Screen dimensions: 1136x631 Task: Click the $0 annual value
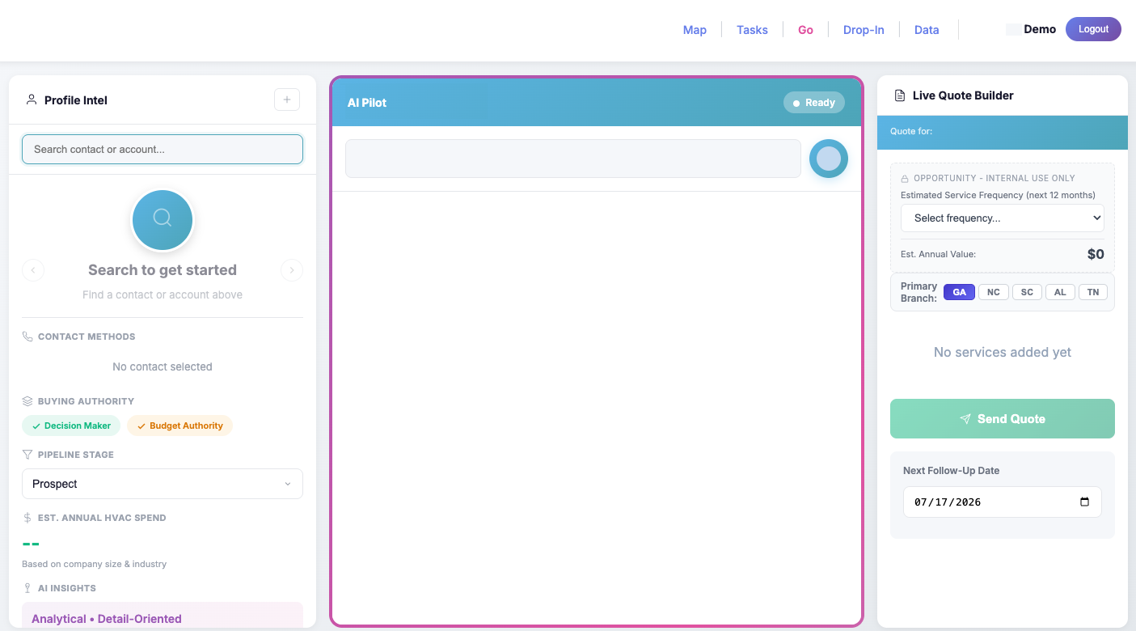(1096, 254)
